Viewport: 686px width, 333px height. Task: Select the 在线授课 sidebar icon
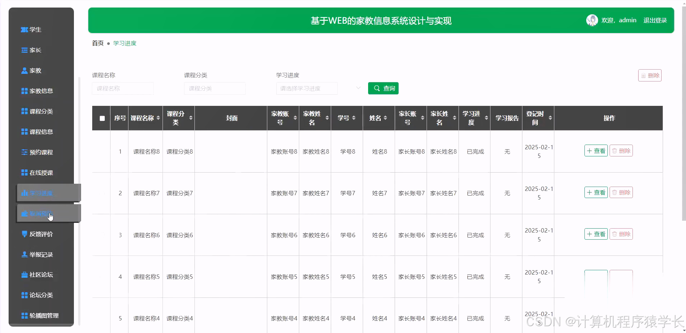click(x=39, y=173)
